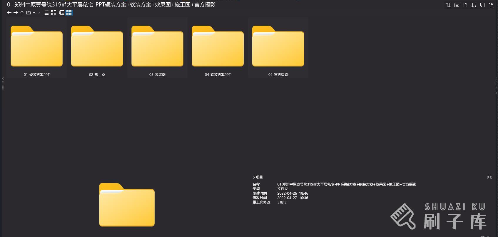
Task: Click the clipboard paste icon
Action: [491, 5]
